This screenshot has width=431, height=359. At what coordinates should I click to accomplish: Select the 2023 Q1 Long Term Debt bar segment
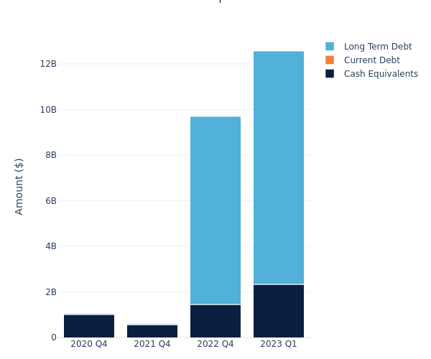[x=279, y=167]
